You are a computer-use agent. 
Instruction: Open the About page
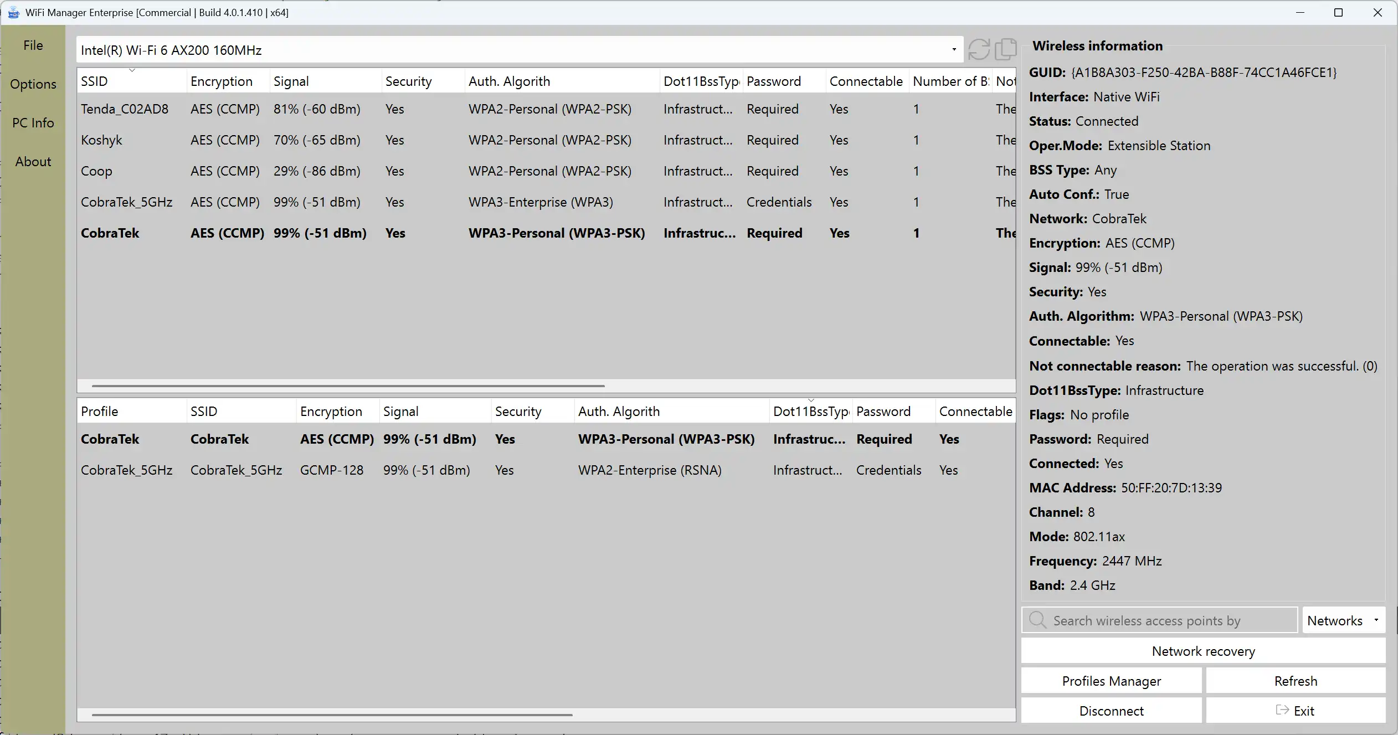pyautogui.click(x=33, y=162)
